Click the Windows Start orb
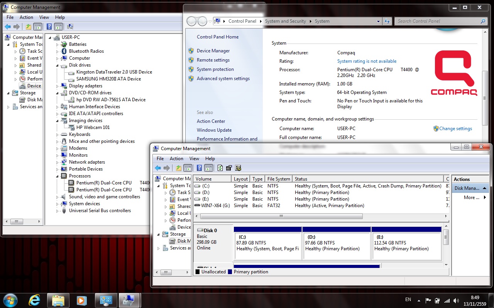Viewport: 494px width, 308px height. click(10, 300)
